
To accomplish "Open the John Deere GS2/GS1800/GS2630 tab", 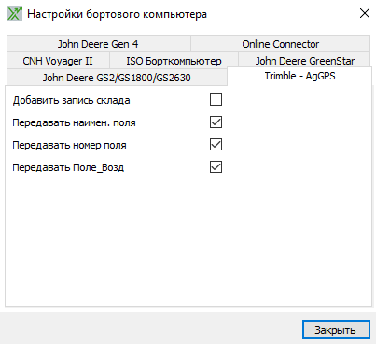I will [x=117, y=78].
